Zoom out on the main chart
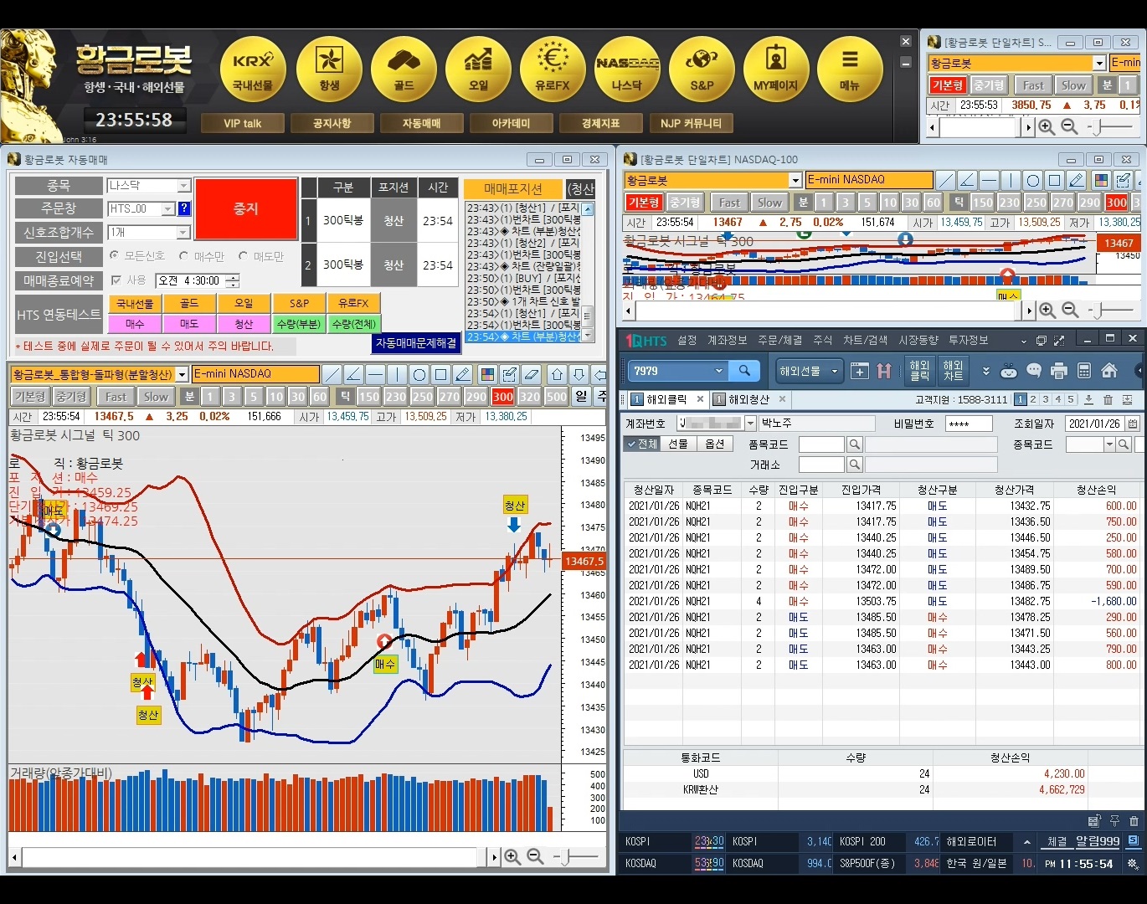The height and width of the screenshot is (904, 1147). 535,857
